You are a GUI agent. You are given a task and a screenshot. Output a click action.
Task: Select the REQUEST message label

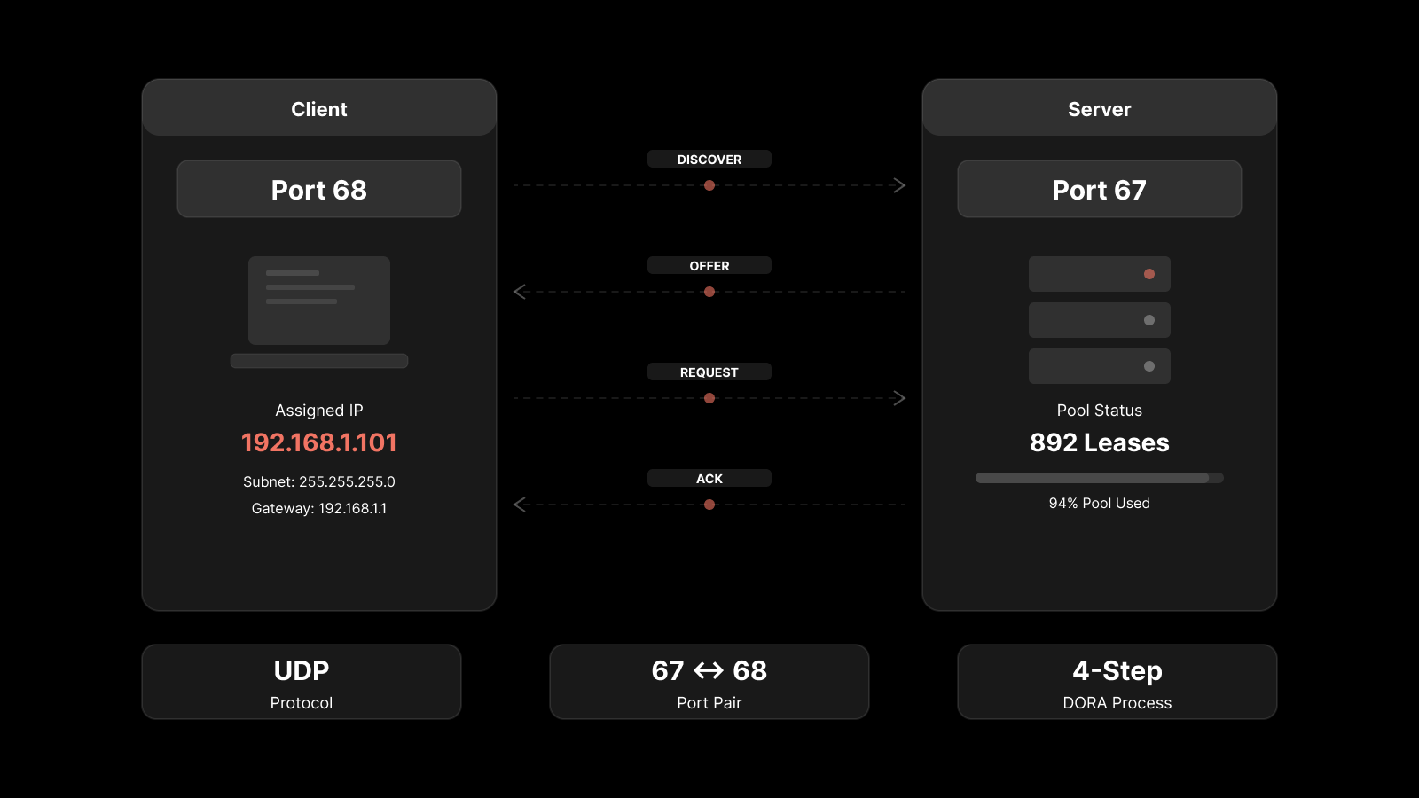click(x=709, y=372)
